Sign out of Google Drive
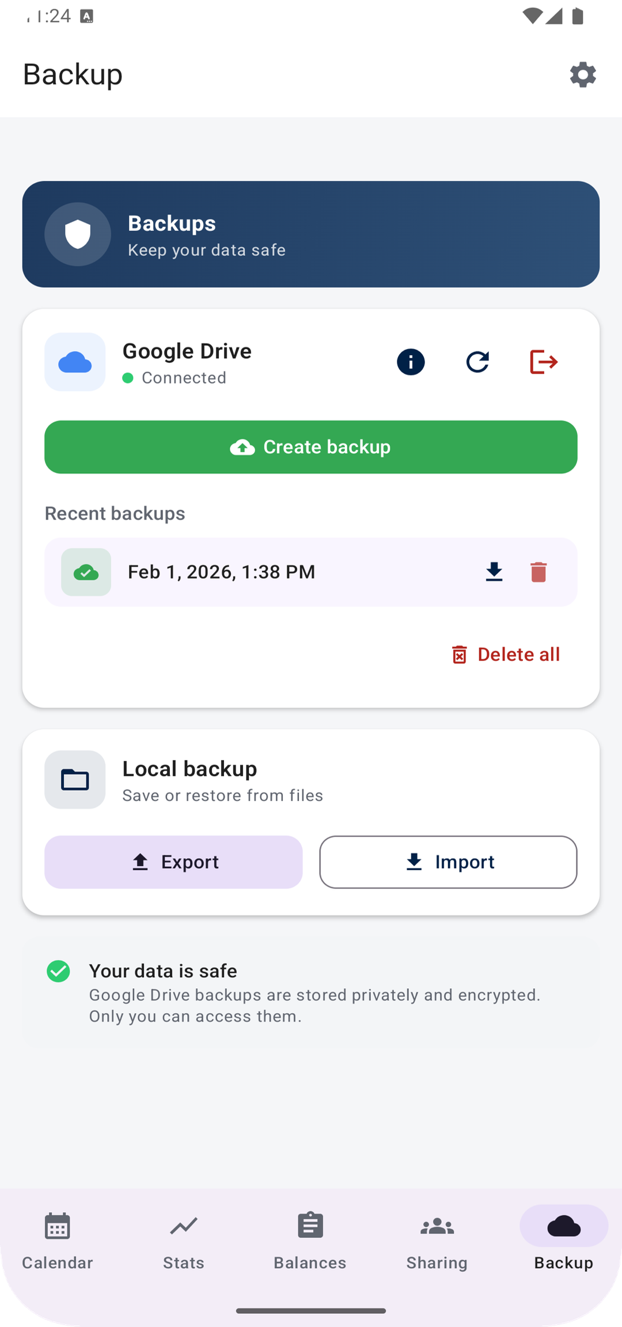 point(544,362)
